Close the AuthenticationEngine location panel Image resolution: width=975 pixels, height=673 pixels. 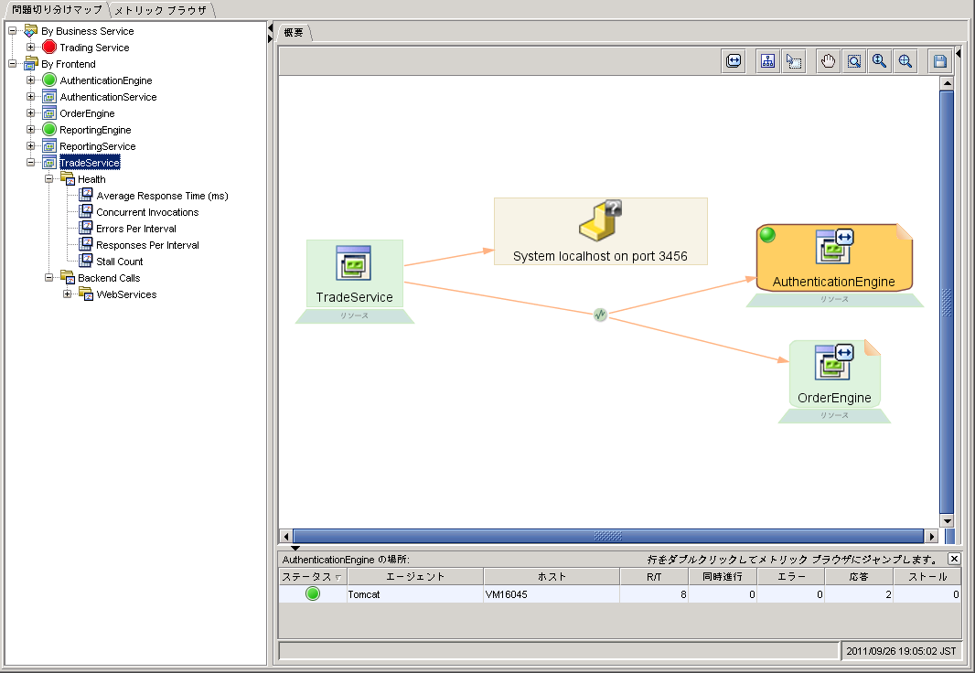pos(954,559)
